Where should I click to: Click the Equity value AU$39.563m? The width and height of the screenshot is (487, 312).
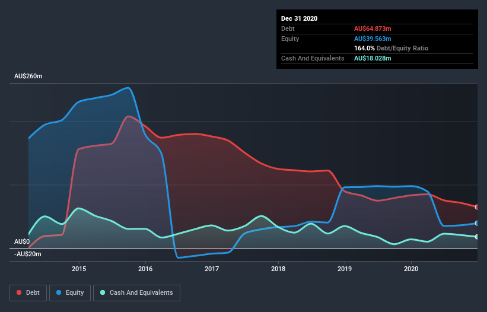pos(373,39)
